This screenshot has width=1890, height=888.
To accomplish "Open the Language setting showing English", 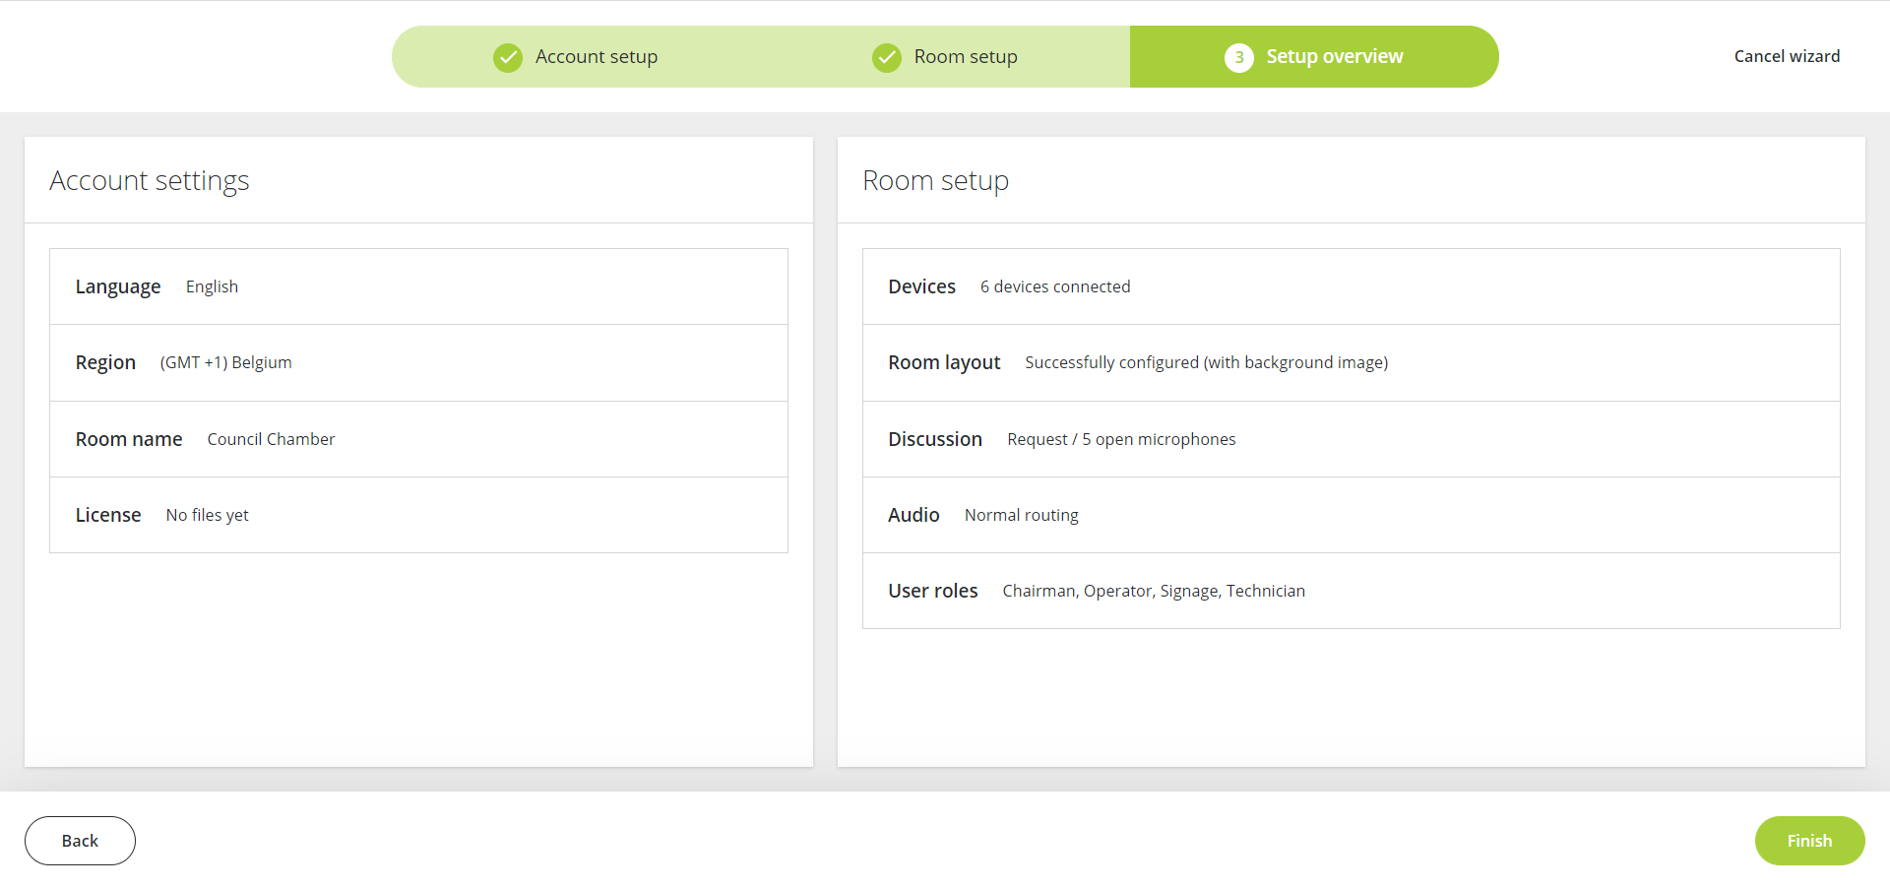I will click(x=418, y=286).
